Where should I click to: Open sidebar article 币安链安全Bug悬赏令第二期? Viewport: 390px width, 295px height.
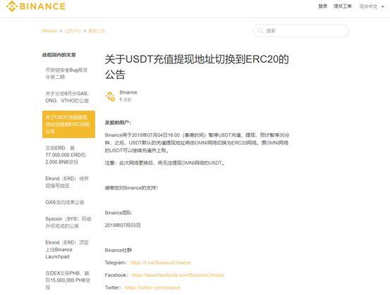(66, 73)
